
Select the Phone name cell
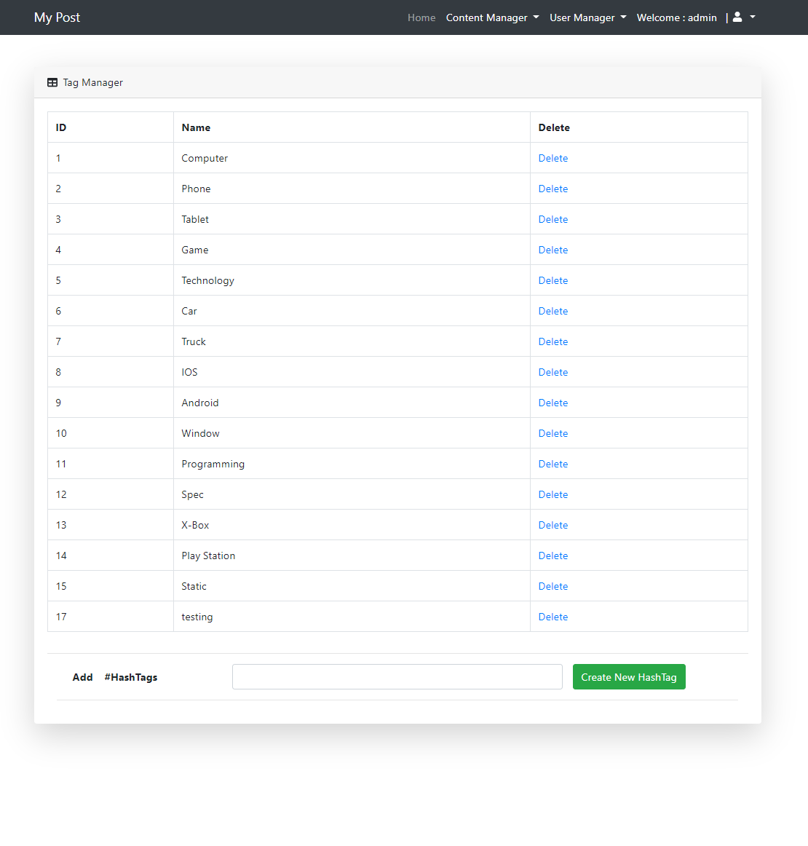(352, 189)
